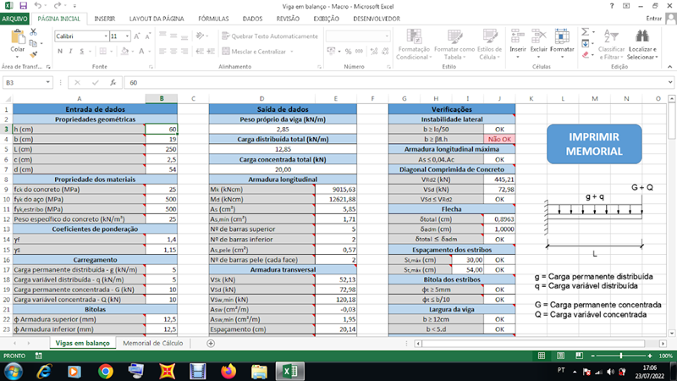Toggle Italic (I) formatting
This screenshot has width=677, height=381.
pos(71,52)
